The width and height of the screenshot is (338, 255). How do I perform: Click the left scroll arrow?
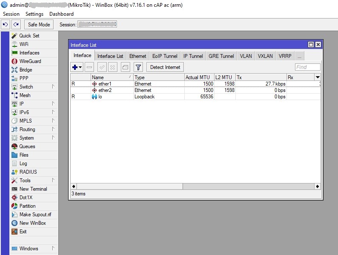pyautogui.click(x=74, y=186)
